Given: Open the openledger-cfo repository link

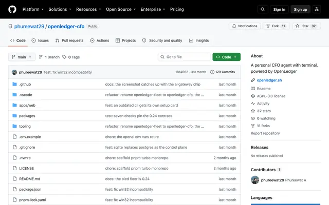Looking at the screenshot, I should (x=66, y=26).
